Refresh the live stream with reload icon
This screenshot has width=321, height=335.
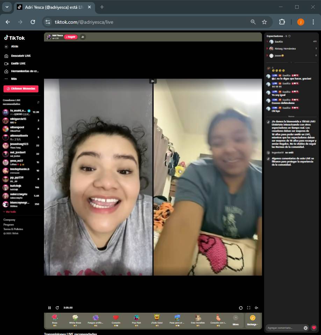(x=57, y=308)
